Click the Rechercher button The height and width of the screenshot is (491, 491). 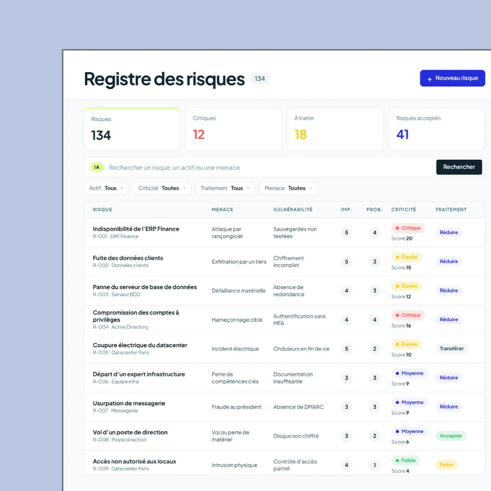459,167
